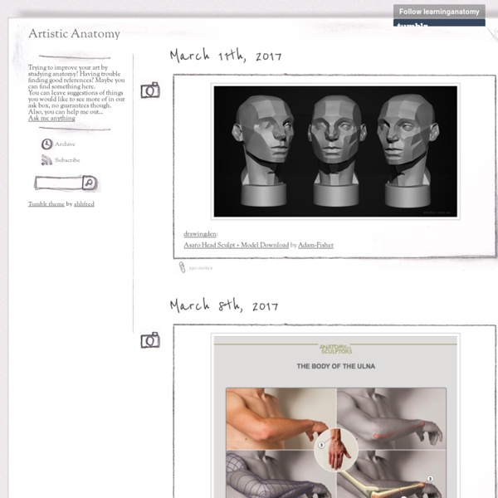Open the Artistic Anatomy blog title
The width and height of the screenshot is (498, 498).
pyautogui.click(x=75, y=34)
